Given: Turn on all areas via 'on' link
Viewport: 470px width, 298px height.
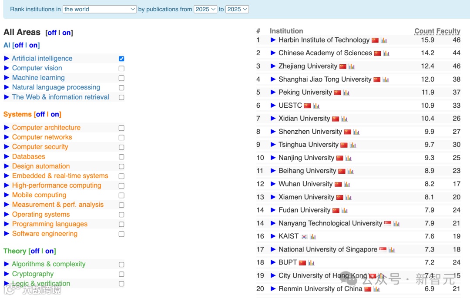Looking at the screenshot, I should (67, 33).
